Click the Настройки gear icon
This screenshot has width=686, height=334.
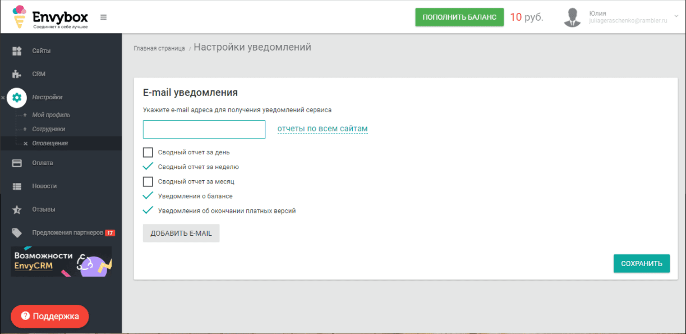coord(17,97)
